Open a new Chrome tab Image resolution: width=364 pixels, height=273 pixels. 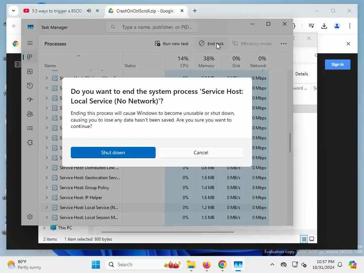tap(194, 11)
